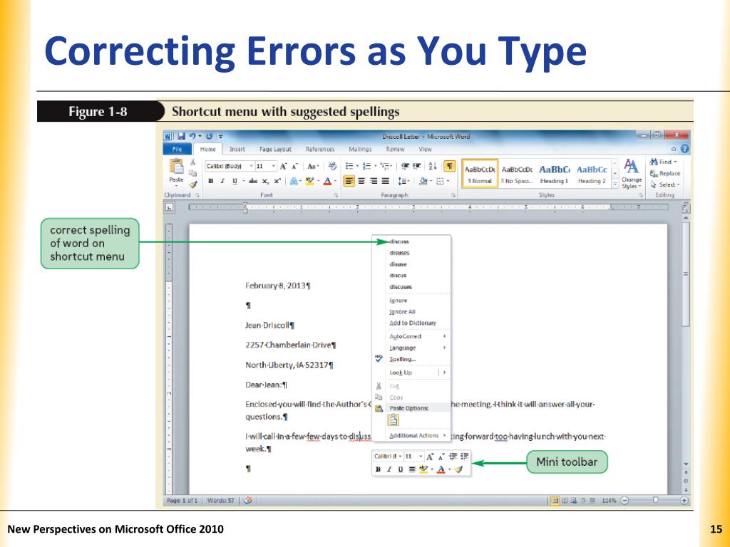
Task: Click the zoom slider handle in status bar
Action: pyautogui.click(x=655, y=500)
